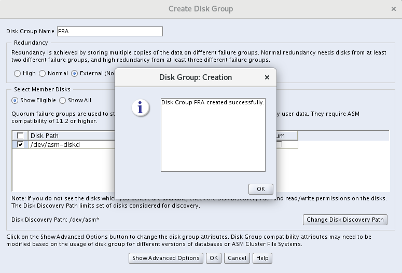Viewport: 402px width, 273px height.
Task: Click the information icon in the creation dialog
Action: [140, 107]
